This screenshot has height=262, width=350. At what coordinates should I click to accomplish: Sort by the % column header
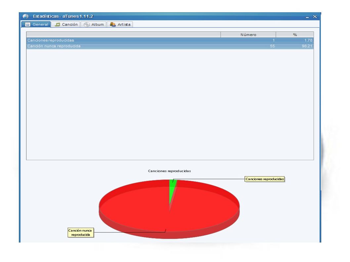point(295,35)
